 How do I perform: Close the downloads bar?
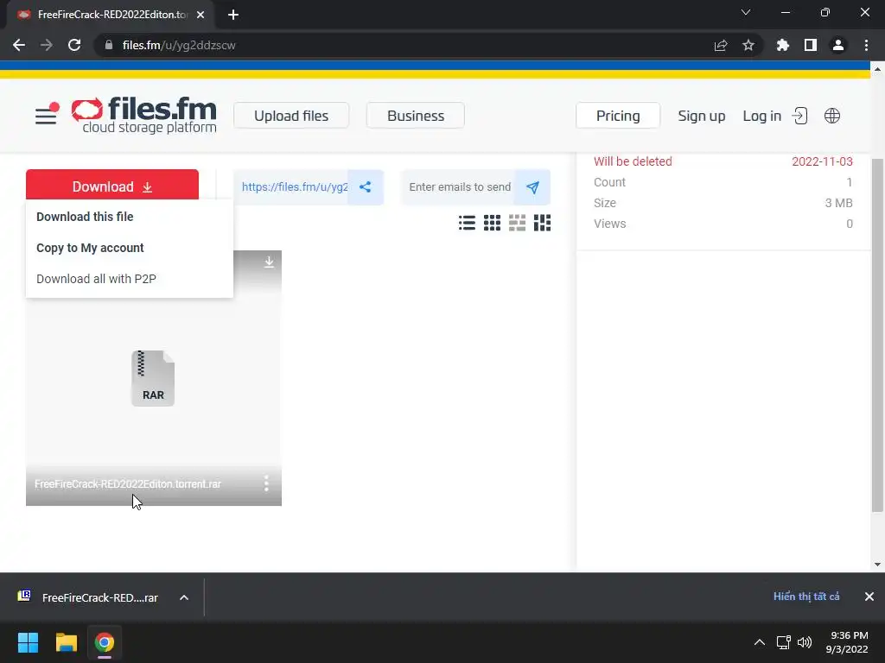pyautogui.click(x=869, y=597)
